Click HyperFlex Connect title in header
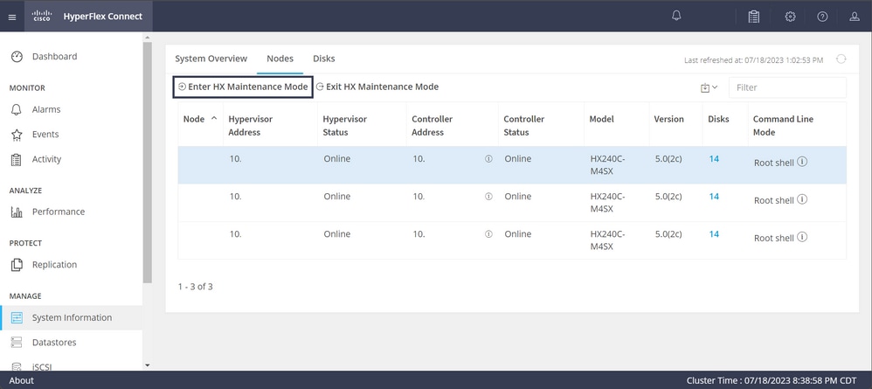 pyautogui.click(x=103, y=16)
